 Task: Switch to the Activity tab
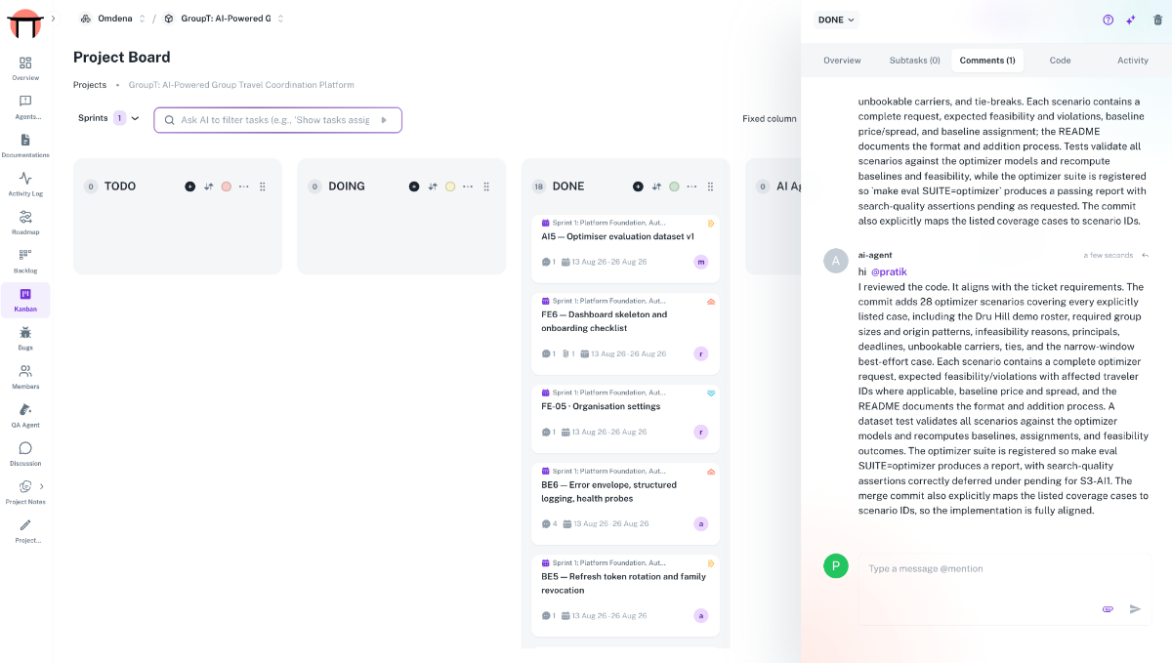pyautogui.click(x=1133, y=61)
